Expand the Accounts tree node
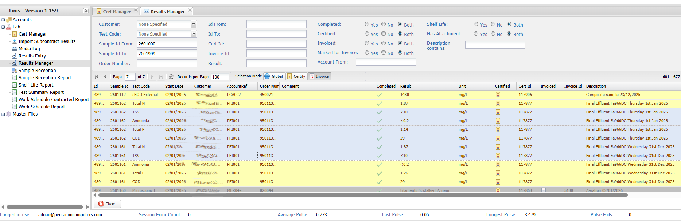 point(3,20)
